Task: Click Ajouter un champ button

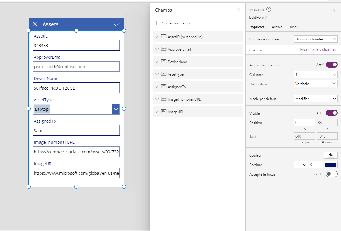Action: [x=172, y=23]
